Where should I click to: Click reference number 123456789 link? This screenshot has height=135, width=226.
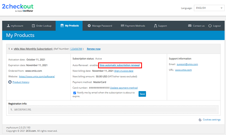click(76, 49)
